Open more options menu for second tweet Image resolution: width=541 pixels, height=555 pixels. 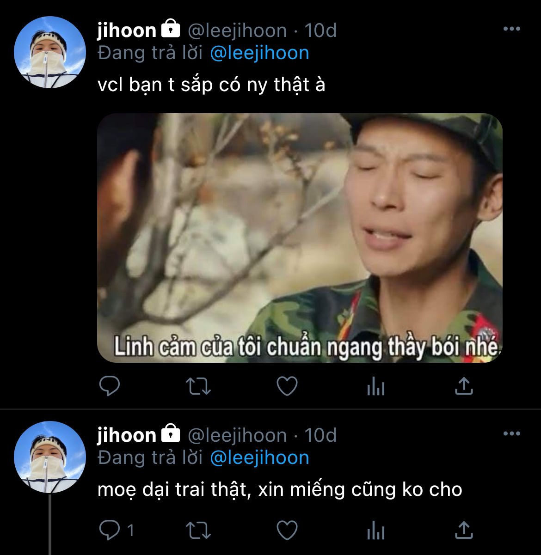511,434
